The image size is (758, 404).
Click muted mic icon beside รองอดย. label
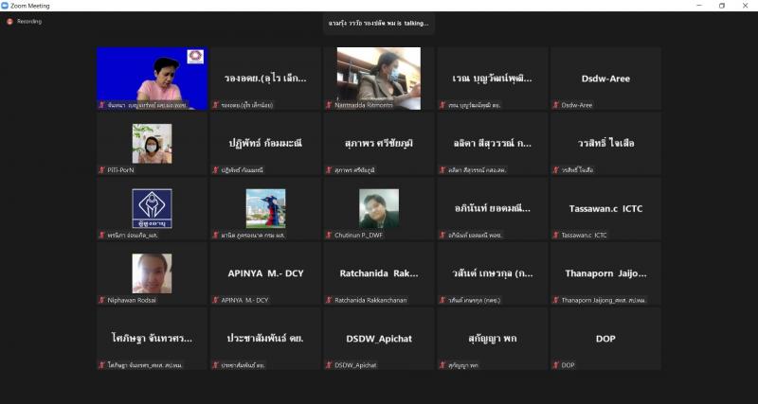click(216, 105)
